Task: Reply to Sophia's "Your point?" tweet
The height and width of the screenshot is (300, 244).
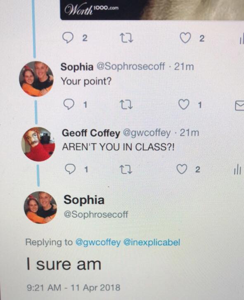Action: click(69, 104)
